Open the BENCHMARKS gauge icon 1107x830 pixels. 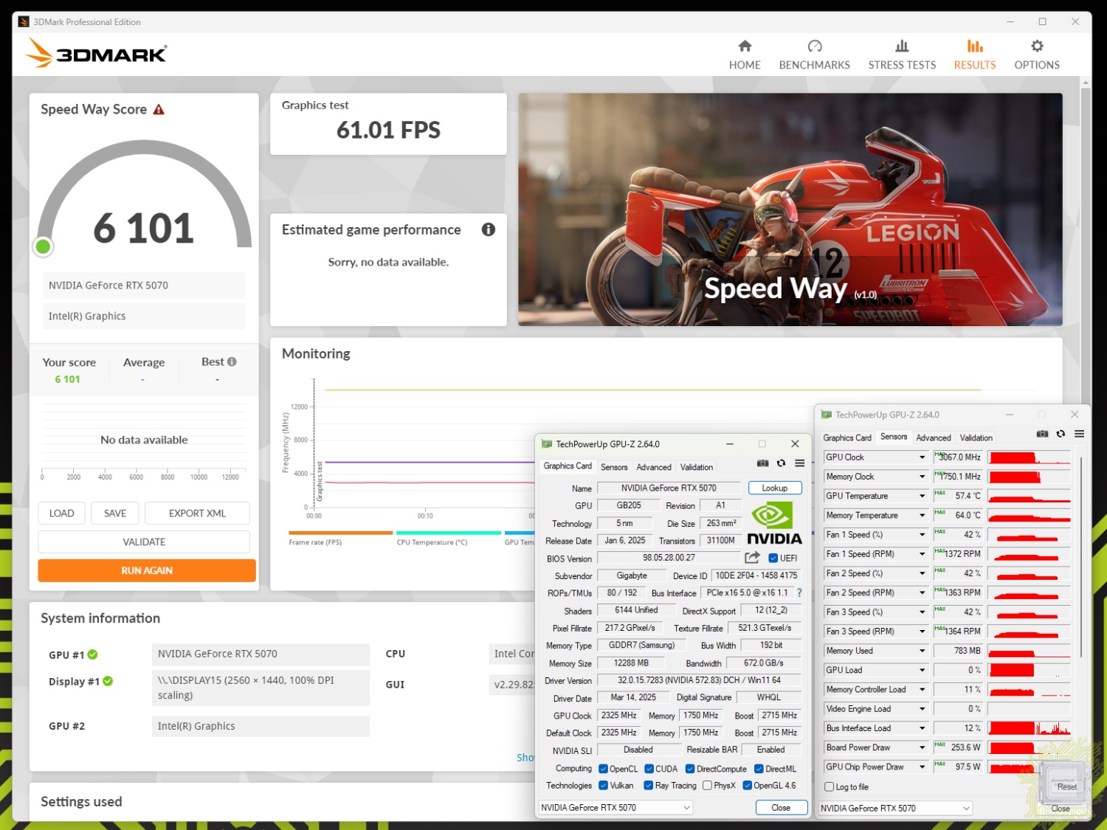(x=815, y=46)
